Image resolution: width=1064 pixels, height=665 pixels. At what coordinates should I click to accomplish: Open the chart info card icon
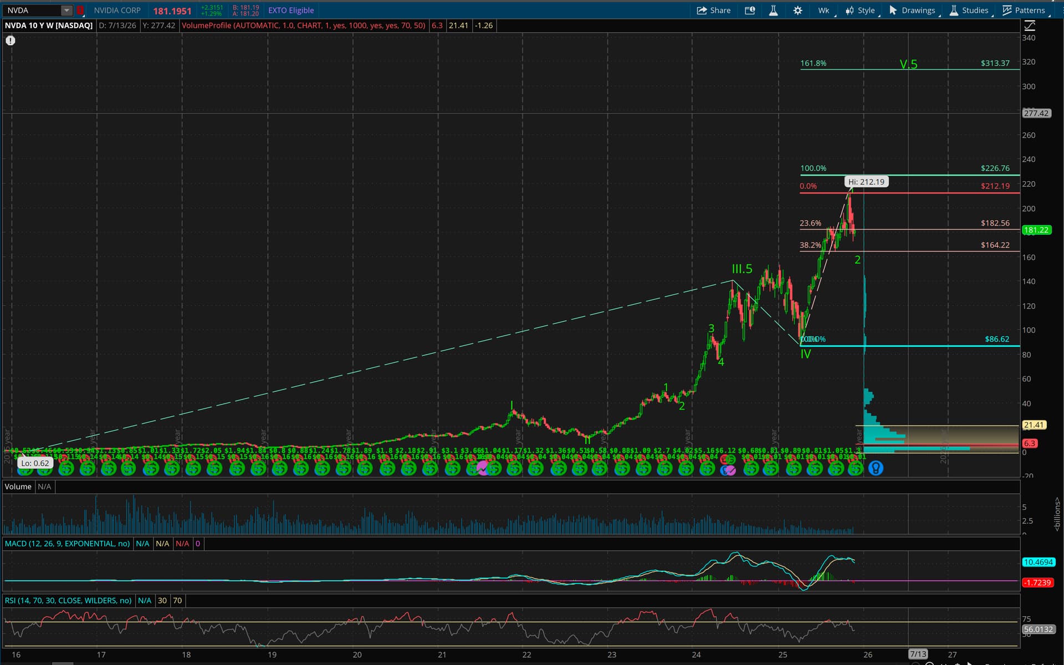[x=750, y=10]
